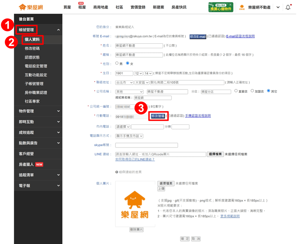Open the birthday day dropdown showing 14

(148, 73)
